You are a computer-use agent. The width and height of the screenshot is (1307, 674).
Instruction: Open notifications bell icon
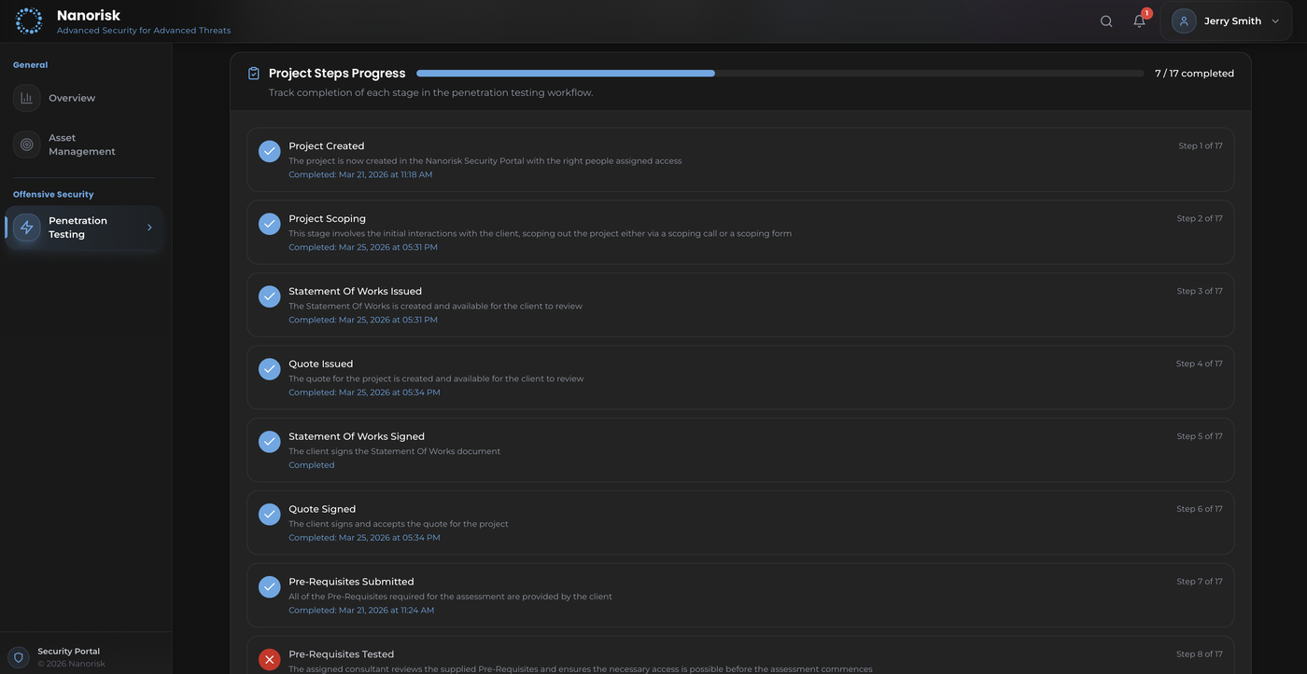(1139, 21)
